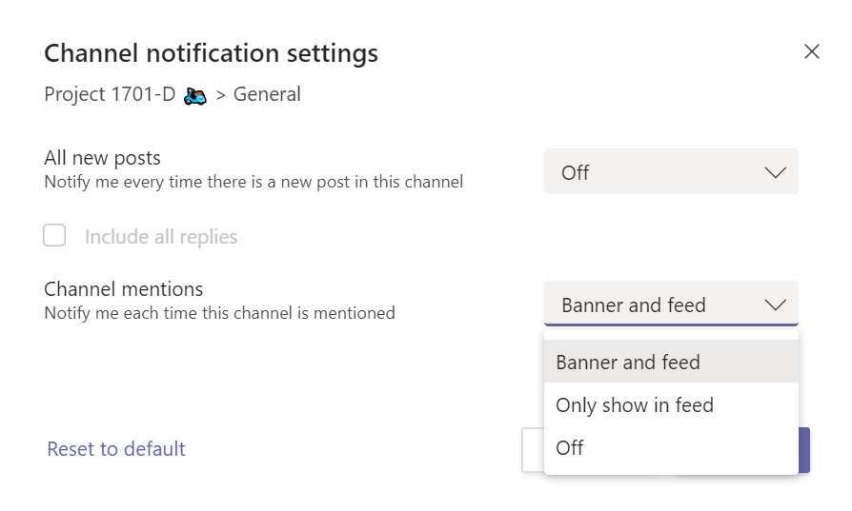The width and height of the screenshot is (852, 511).
Task: Click the Reset to default link
Action: coord(116,449)
